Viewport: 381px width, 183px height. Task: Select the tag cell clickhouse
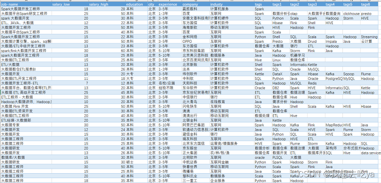coord(351,13)
